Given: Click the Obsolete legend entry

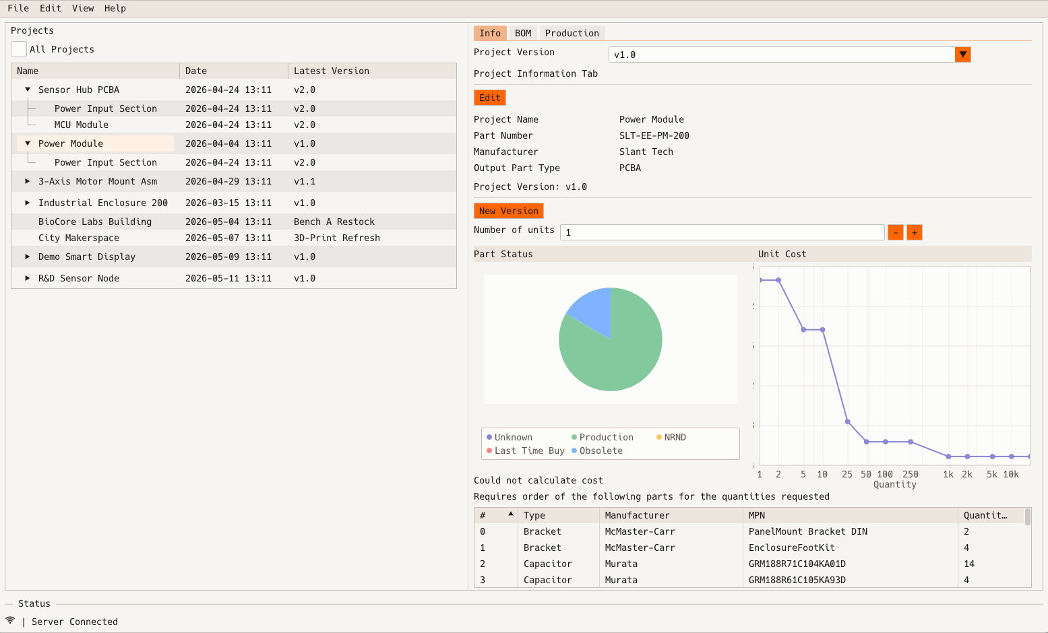Looking at the screenshot, I should (x=597, y=451).
